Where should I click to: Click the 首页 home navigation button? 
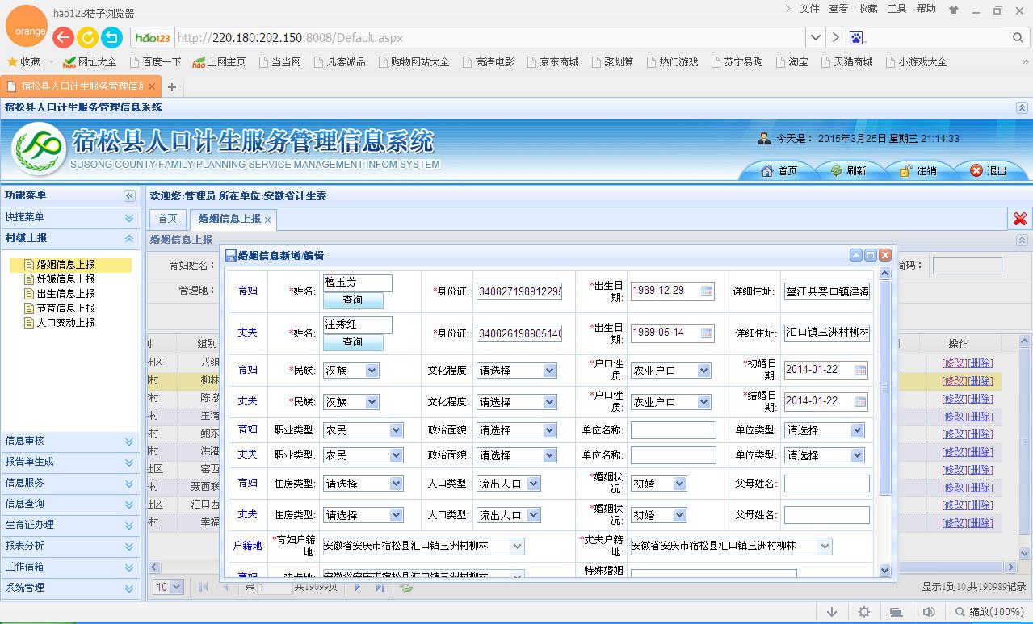click(x=779, y=170)
